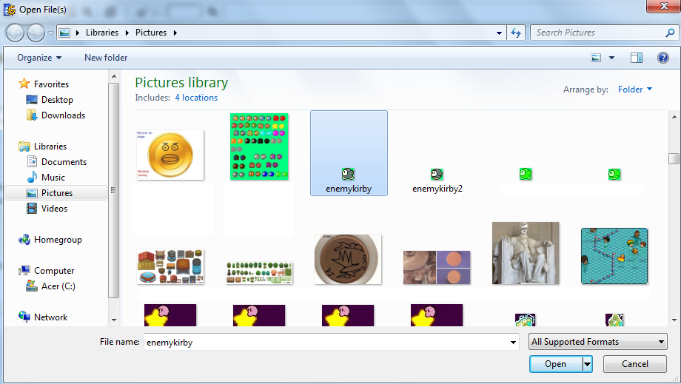Image resolution: width=681 pixels, height=384 pixels.
Task: Select the Lincoln statue thumbnail
Action: (x=526, y=253)
